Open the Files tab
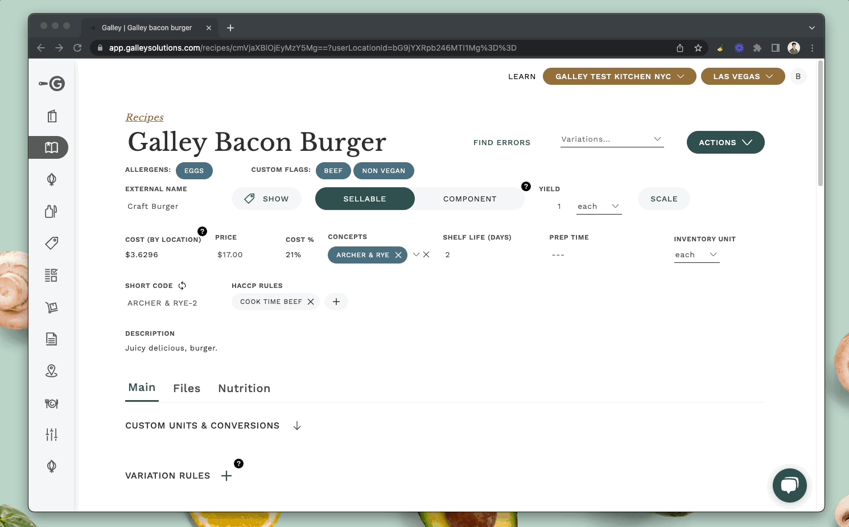 (187, 388)
